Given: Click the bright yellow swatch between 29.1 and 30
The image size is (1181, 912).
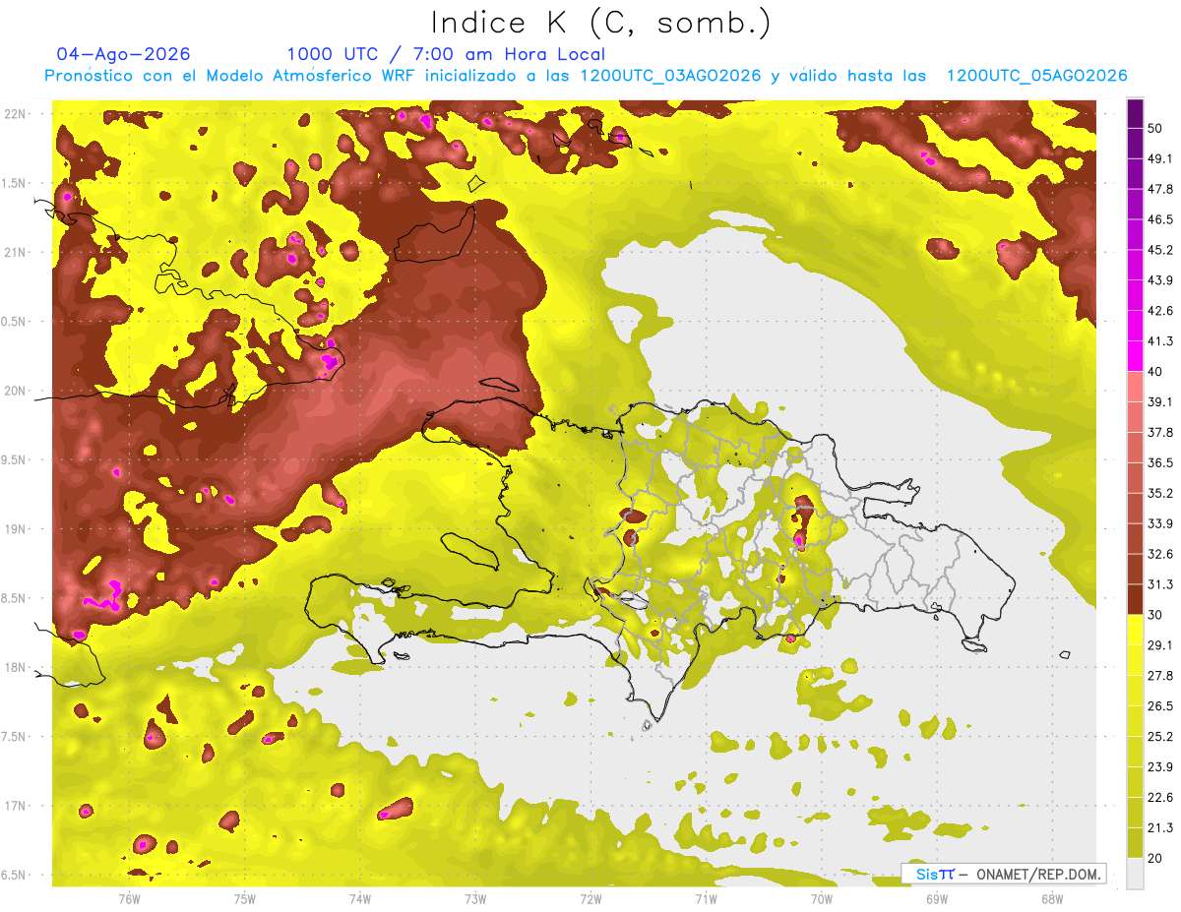Looking at the screenshot, I should click(1135, 630).
